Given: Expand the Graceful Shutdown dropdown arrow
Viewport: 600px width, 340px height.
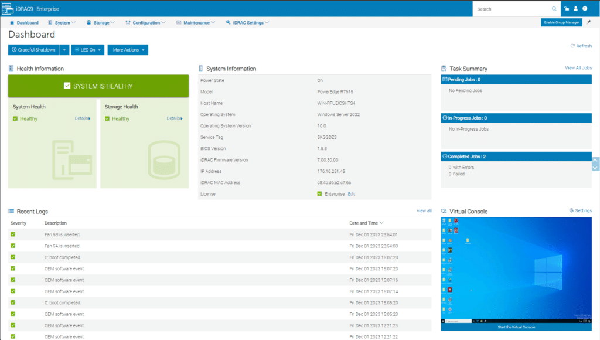Looking at the screenshot, I should tap(64, 50).
